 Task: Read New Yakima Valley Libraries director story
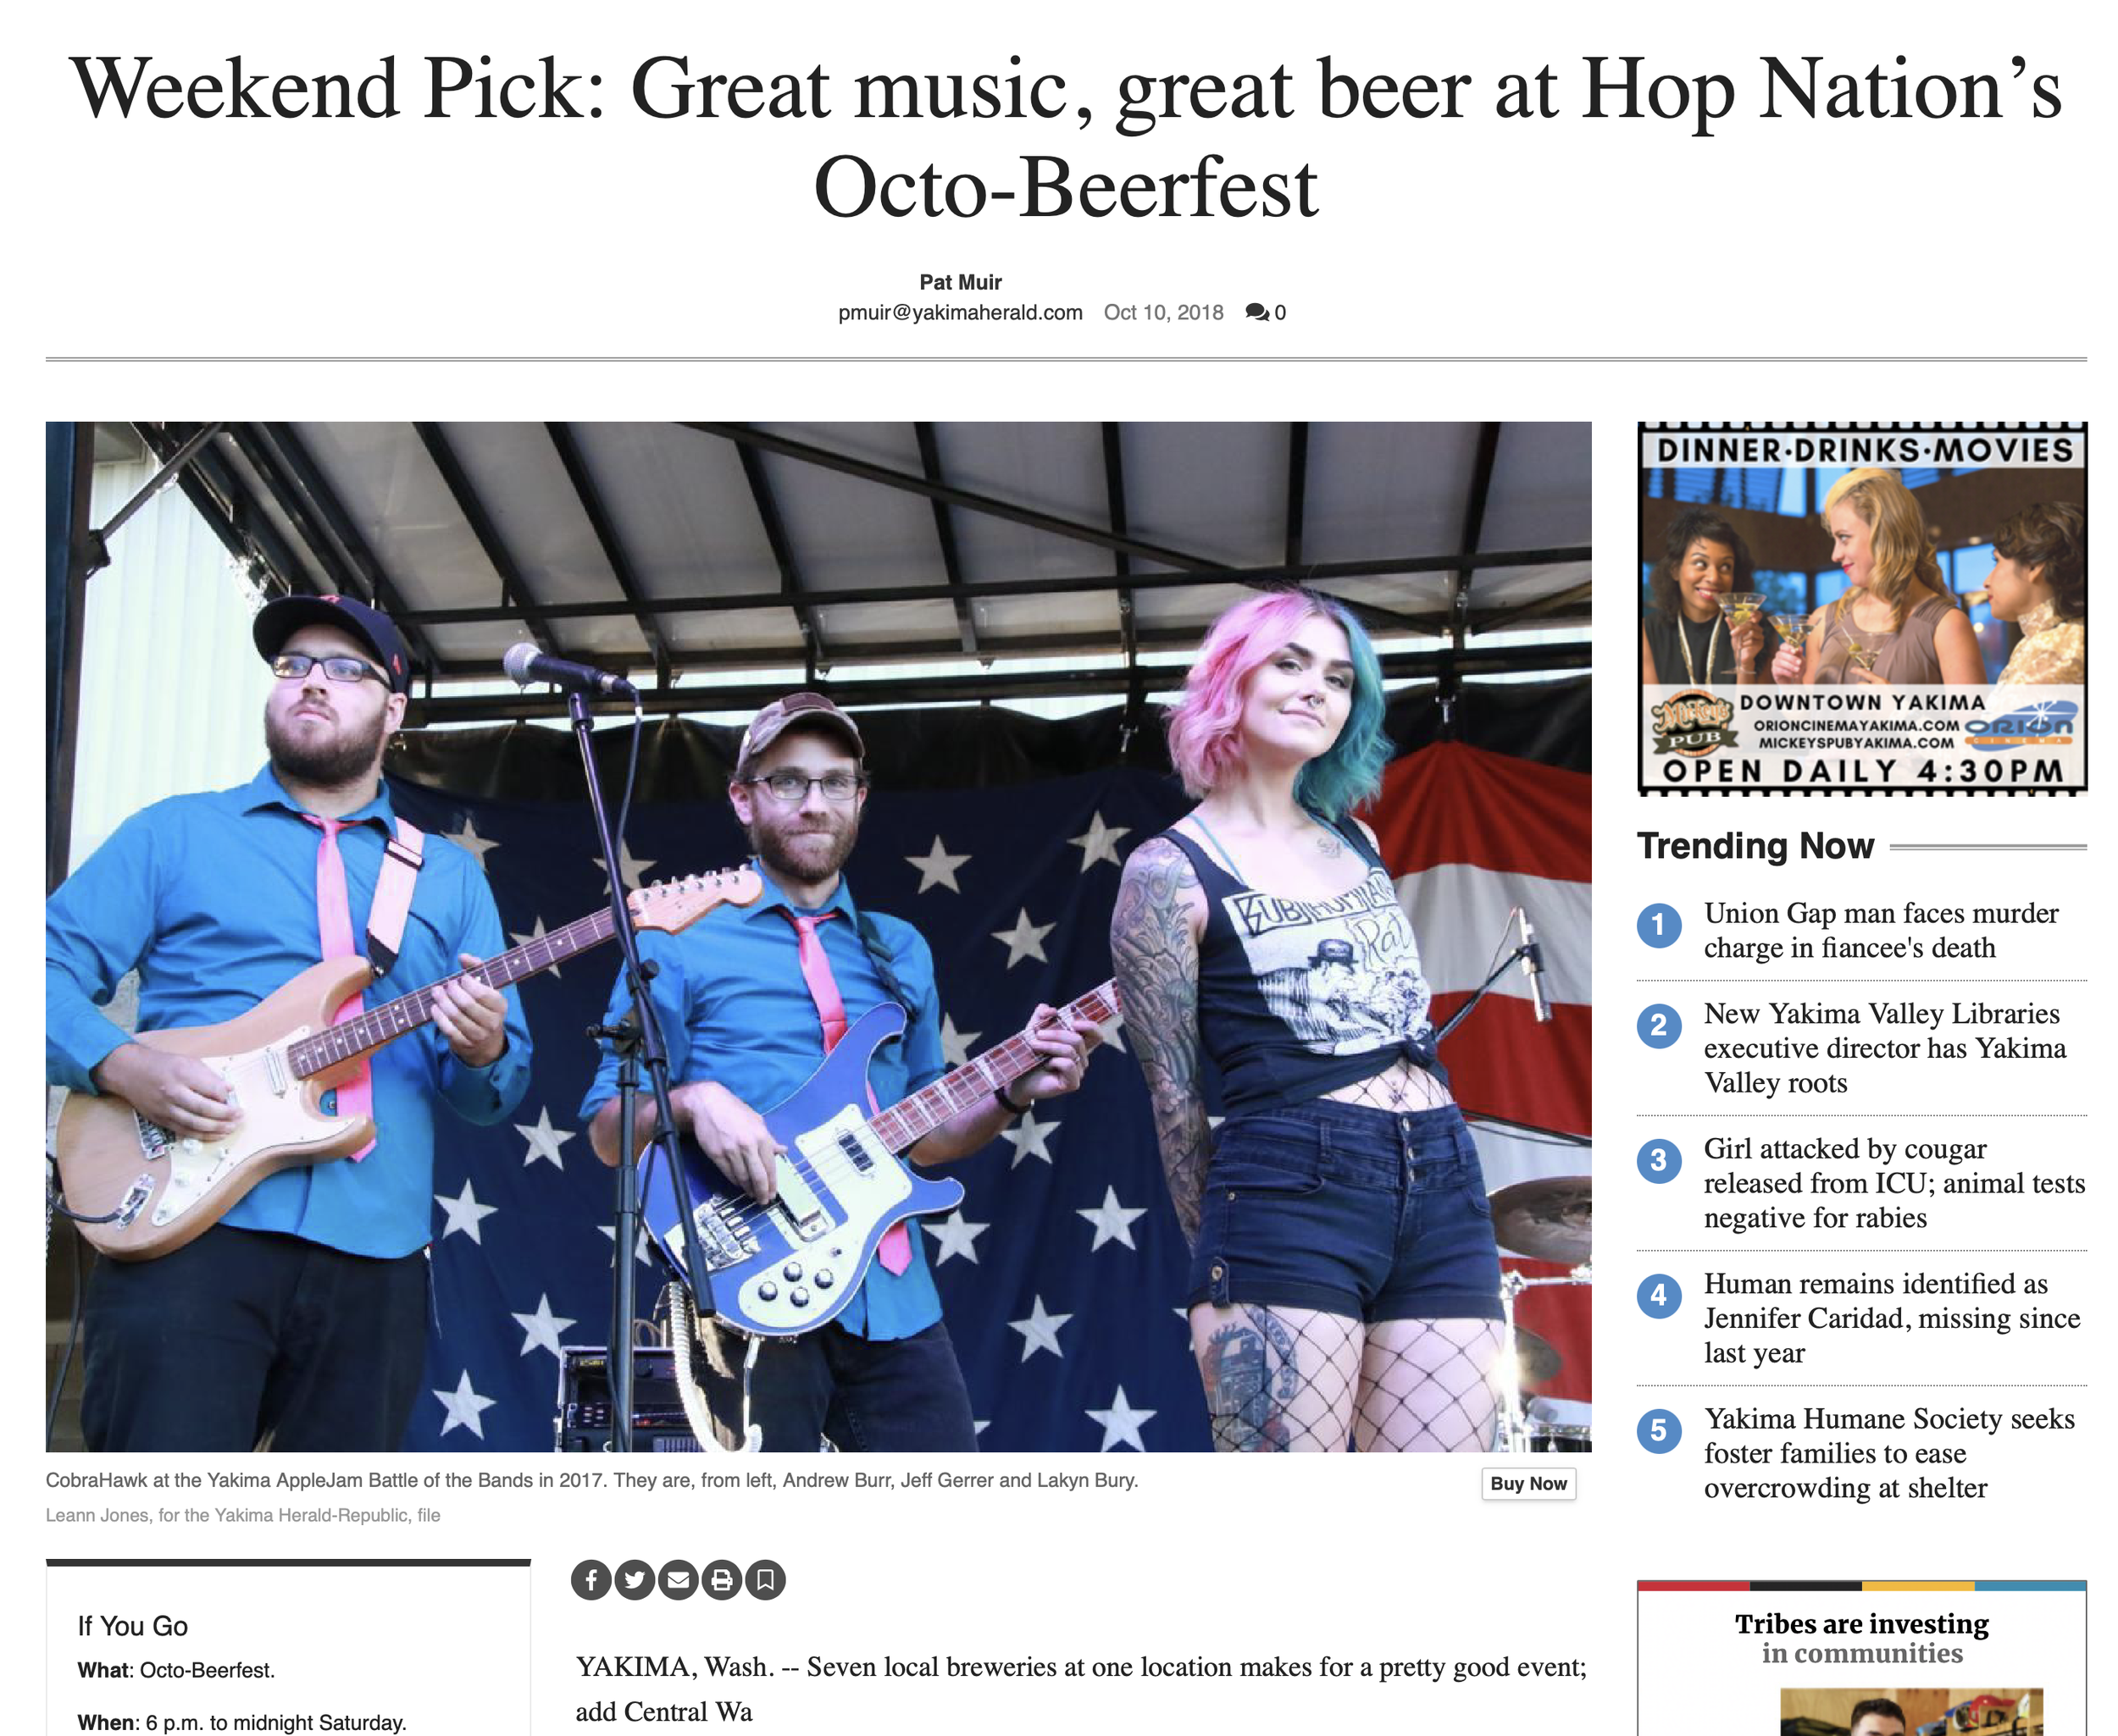click(1885, 1048)
